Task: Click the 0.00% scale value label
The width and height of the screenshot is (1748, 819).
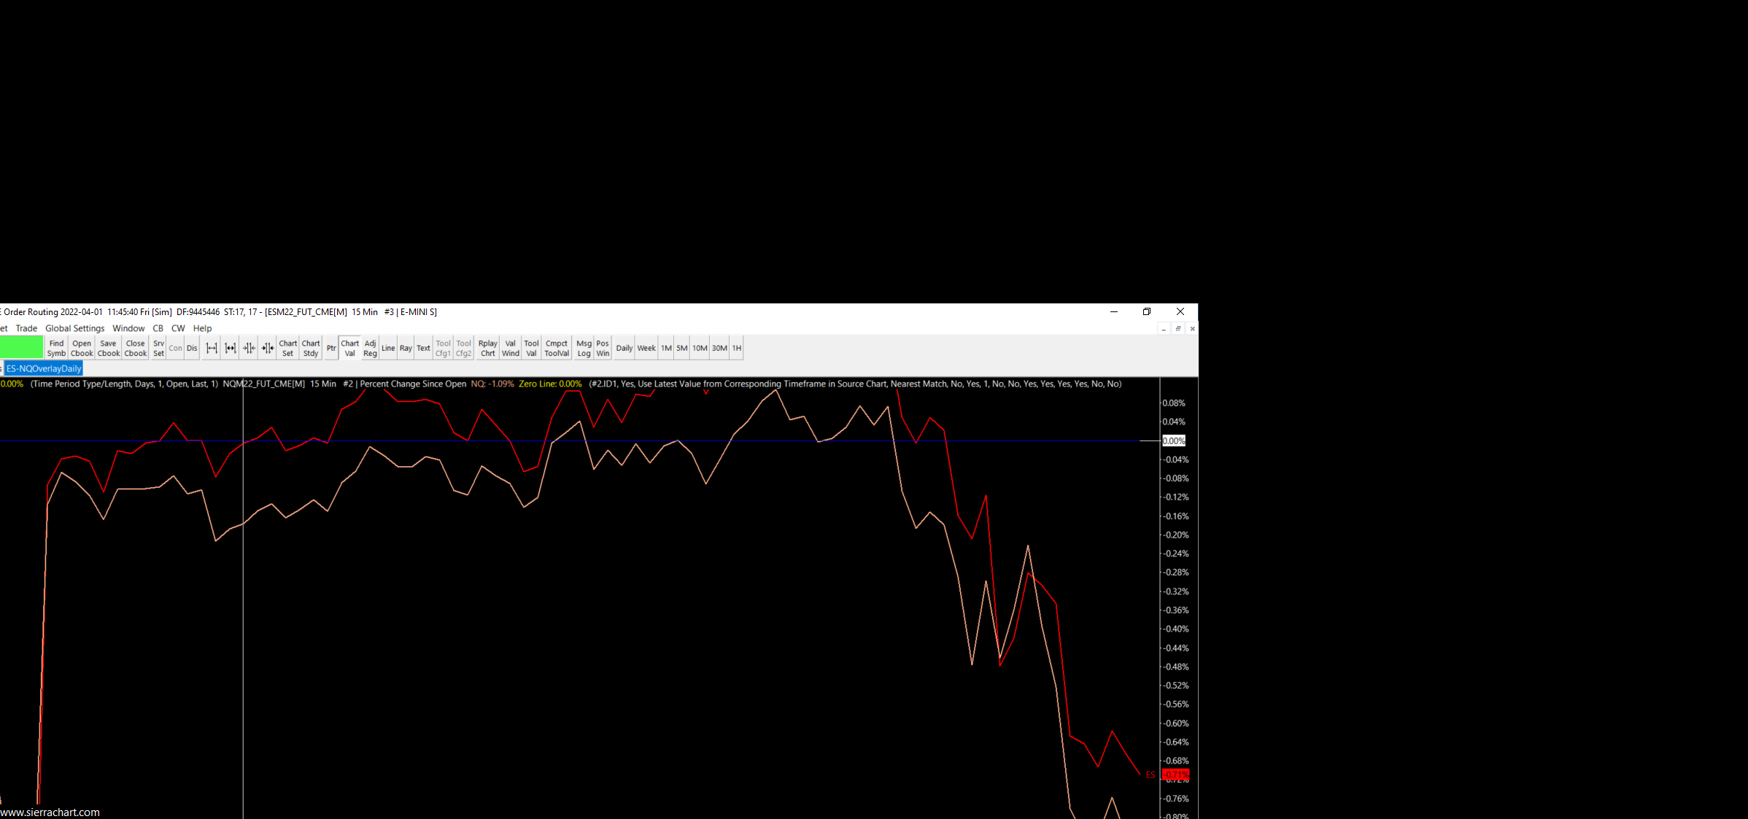Action: pos(1174,440)
